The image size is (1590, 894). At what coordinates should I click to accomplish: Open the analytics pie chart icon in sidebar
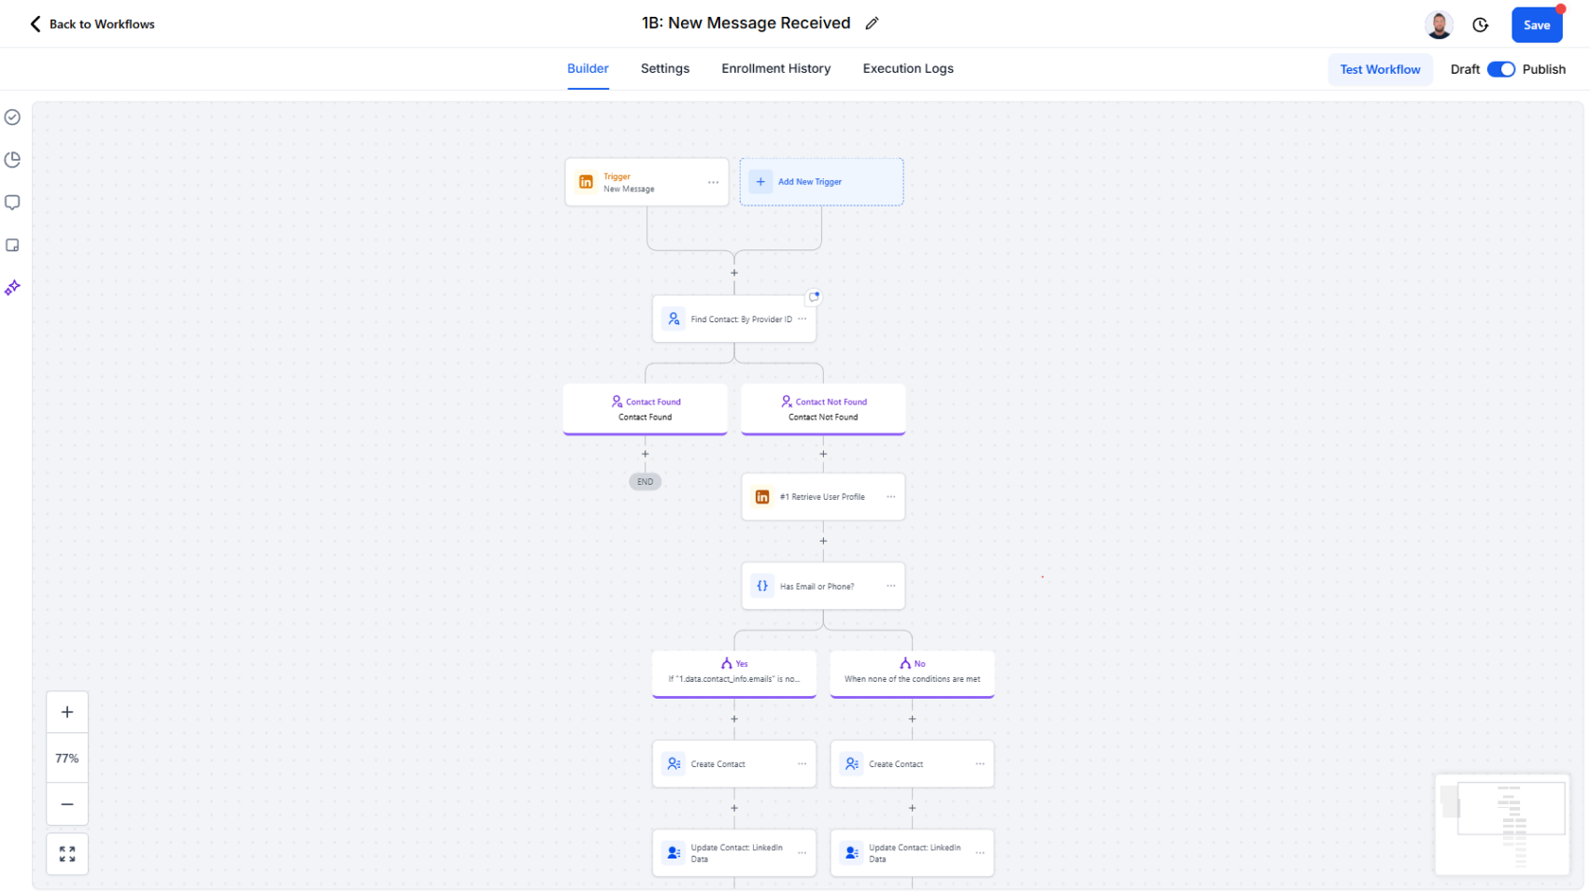click(12, 159)
